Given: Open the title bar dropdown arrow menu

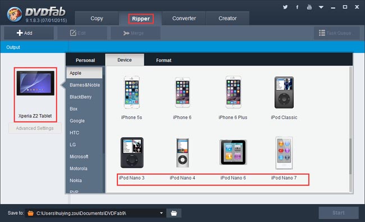Looking at the screenshot, I should tap(321, 7).
